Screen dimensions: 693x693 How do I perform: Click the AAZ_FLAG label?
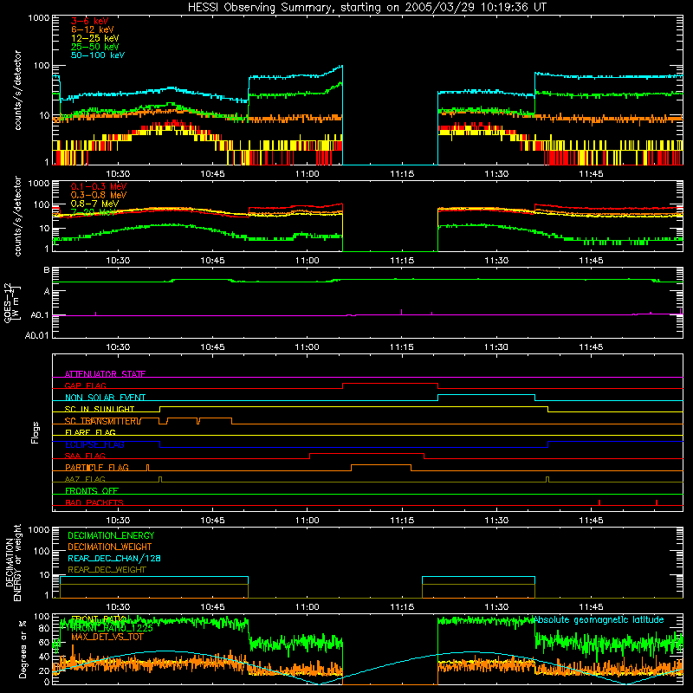(85, 479)
